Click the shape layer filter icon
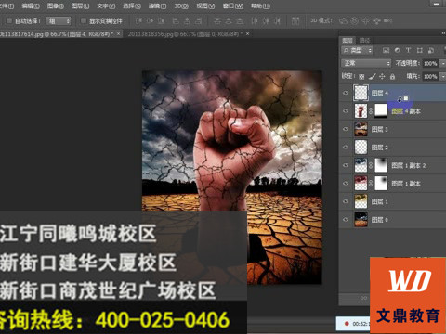This screenshot has width=446, height=334. point(420,50)
